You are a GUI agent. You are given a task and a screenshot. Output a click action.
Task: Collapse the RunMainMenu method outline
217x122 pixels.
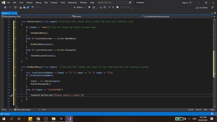pos(15,67)
